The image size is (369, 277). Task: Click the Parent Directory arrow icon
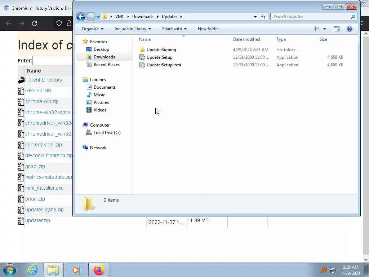coord(21,80)
